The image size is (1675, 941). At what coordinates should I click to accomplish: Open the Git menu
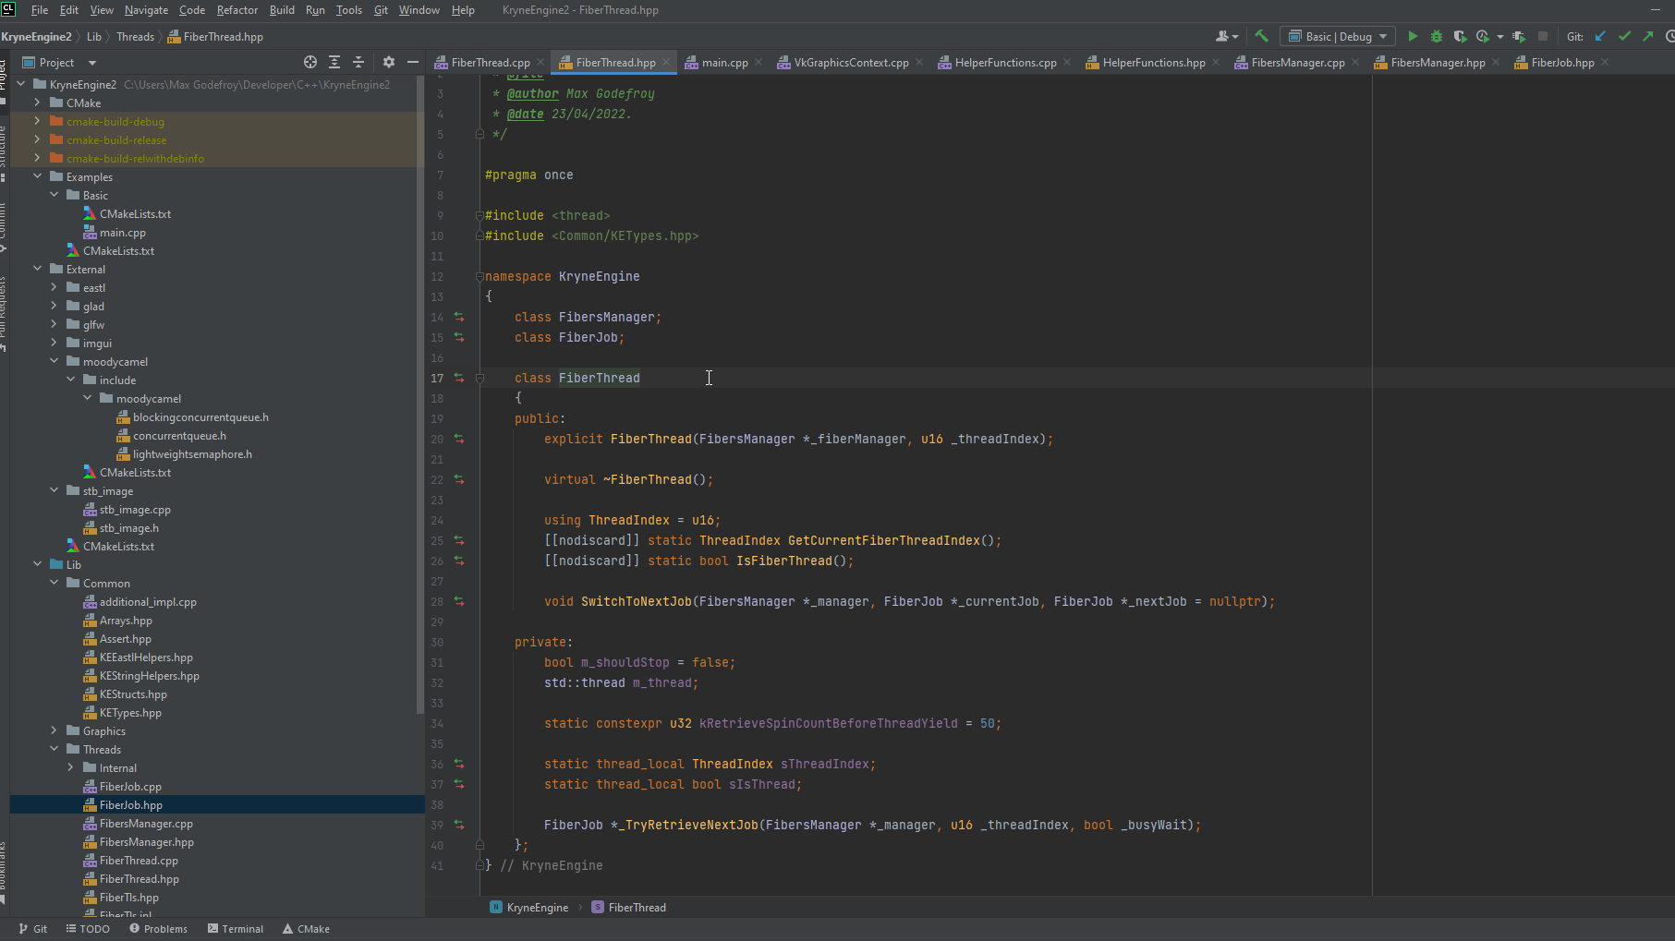[x=381, y=10]
